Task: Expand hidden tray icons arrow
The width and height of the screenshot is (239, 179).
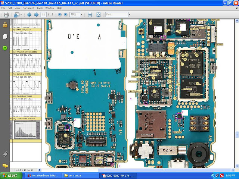Action: click(x=213, y=176)
